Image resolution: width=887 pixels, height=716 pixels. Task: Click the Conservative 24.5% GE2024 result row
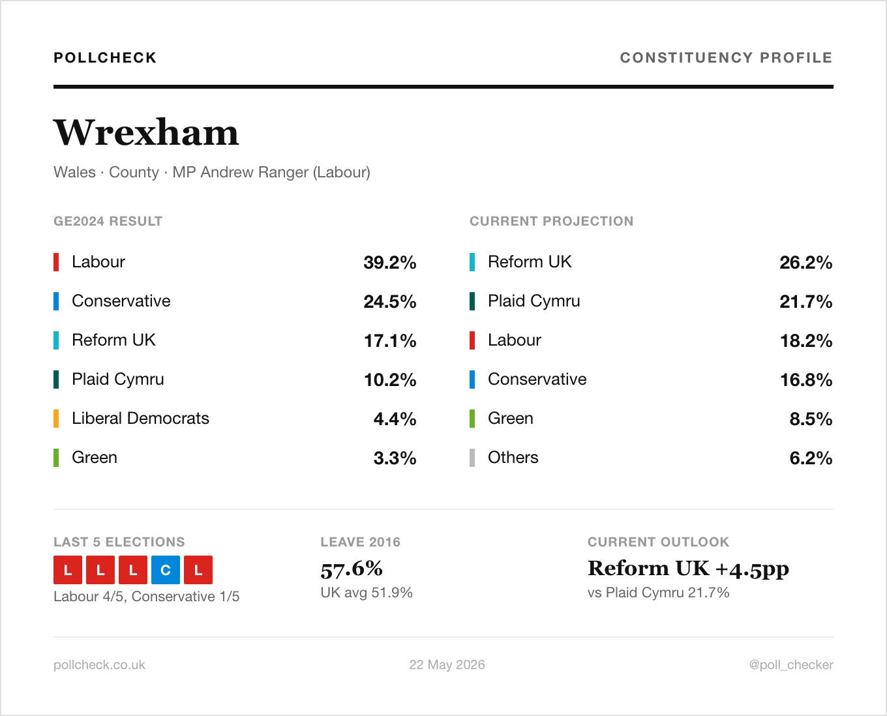coord(235,301)
